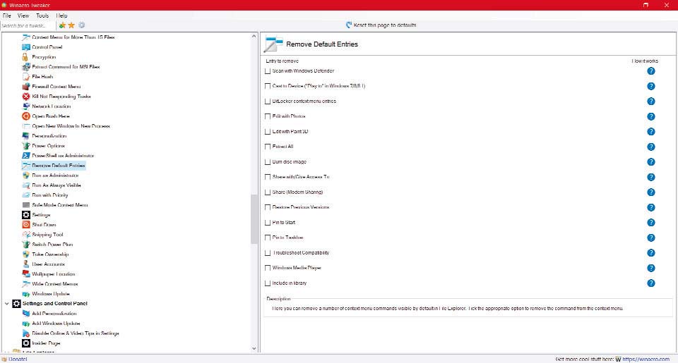The image size is (678, 363).
Task: Select Extract Command for MSI Files
Action: [x=66, y=67]
